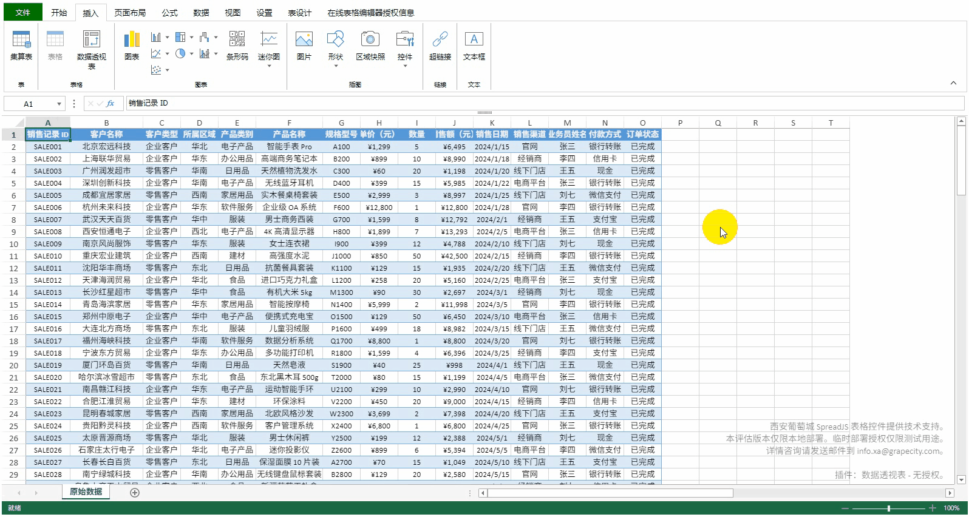Click the 集算表 icon
The image size is (969, 517).
(x=21, y=46)
